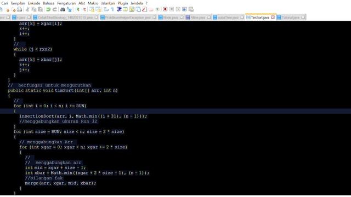Image resolution: width=351 pixels, height=197 pixels.
Task: Close the cobaTree.java tab
Action: [242, 17]
